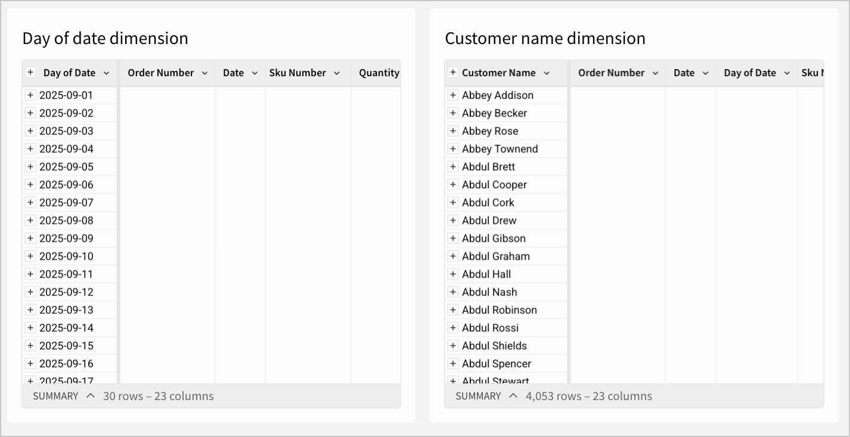
Task: Click the Quantity column header
Action: [x=379, y=72]
